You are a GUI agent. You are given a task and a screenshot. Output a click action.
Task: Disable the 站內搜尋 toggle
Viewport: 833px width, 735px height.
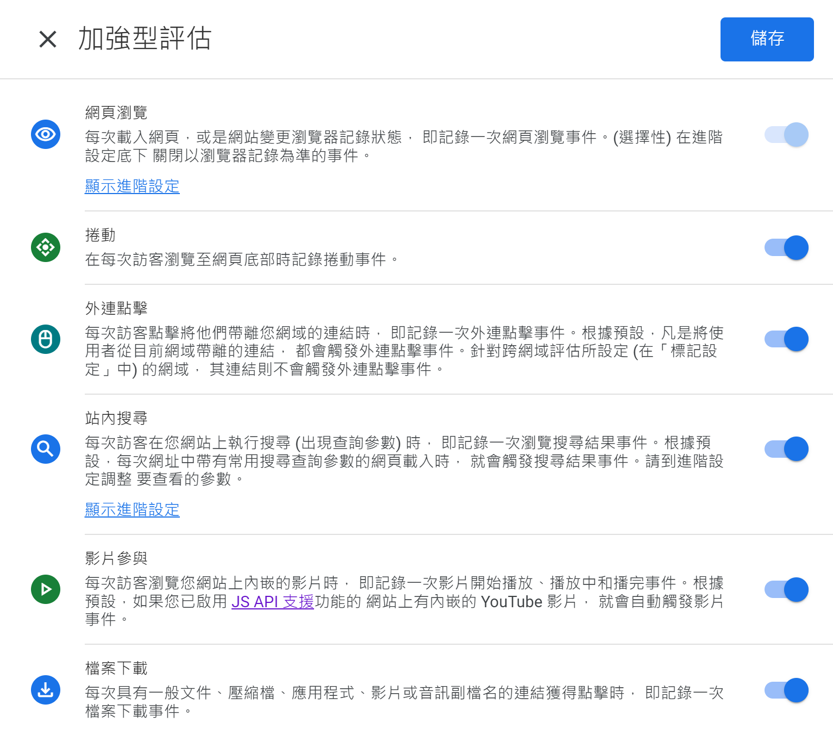click(786, 449)
